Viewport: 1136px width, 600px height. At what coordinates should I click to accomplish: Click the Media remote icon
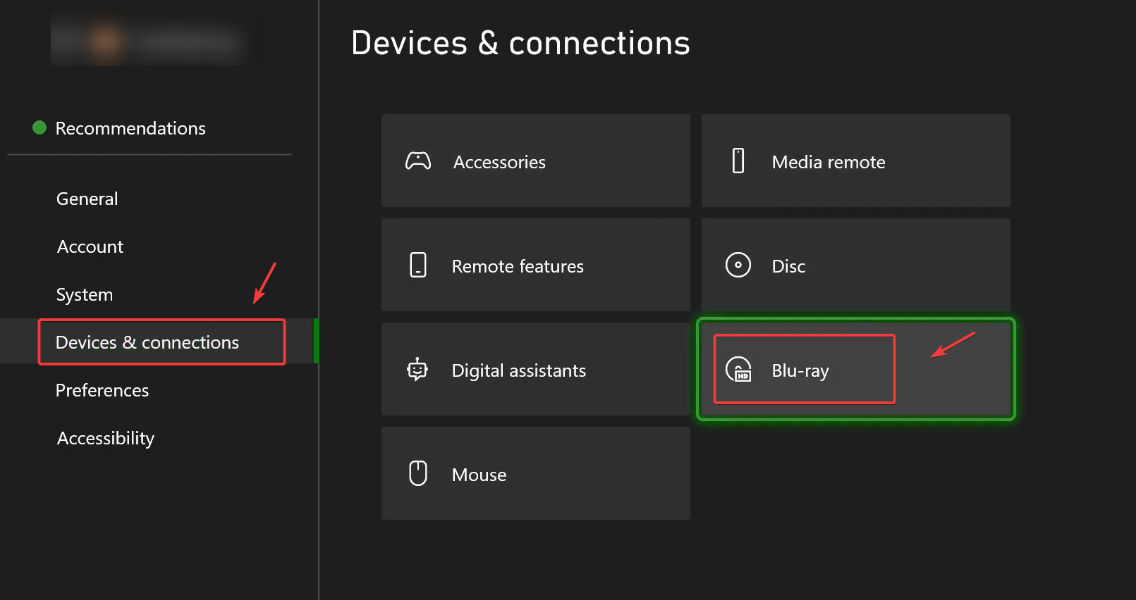coord(738,161)
